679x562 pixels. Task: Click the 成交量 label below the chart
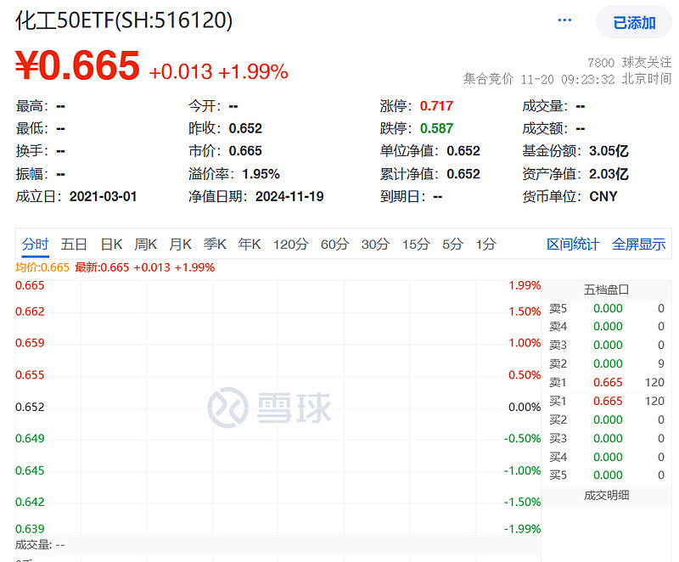40,545
